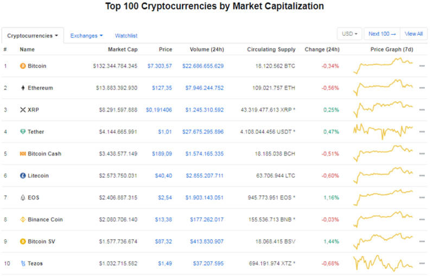Sort by the Change (24h) column header
This screenshot has height=276, width=433.
click(x=322, y=49)
